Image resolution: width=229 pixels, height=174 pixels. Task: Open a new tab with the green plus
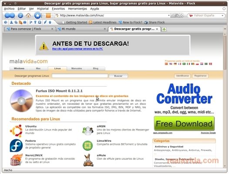164,29
